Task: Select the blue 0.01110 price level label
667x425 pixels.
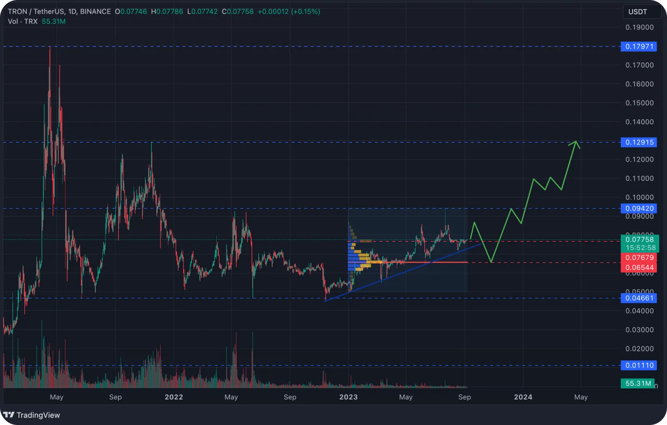Action: point(639,365)
